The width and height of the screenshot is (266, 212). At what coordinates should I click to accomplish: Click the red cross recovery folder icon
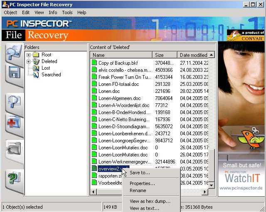tap(14, 122)
